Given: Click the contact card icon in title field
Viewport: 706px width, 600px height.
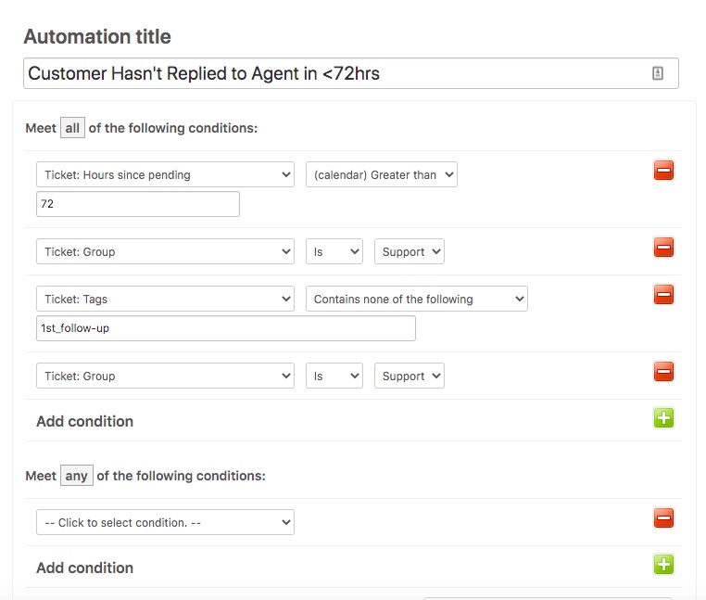Looking at the screenshot, I should click(658, 73).
